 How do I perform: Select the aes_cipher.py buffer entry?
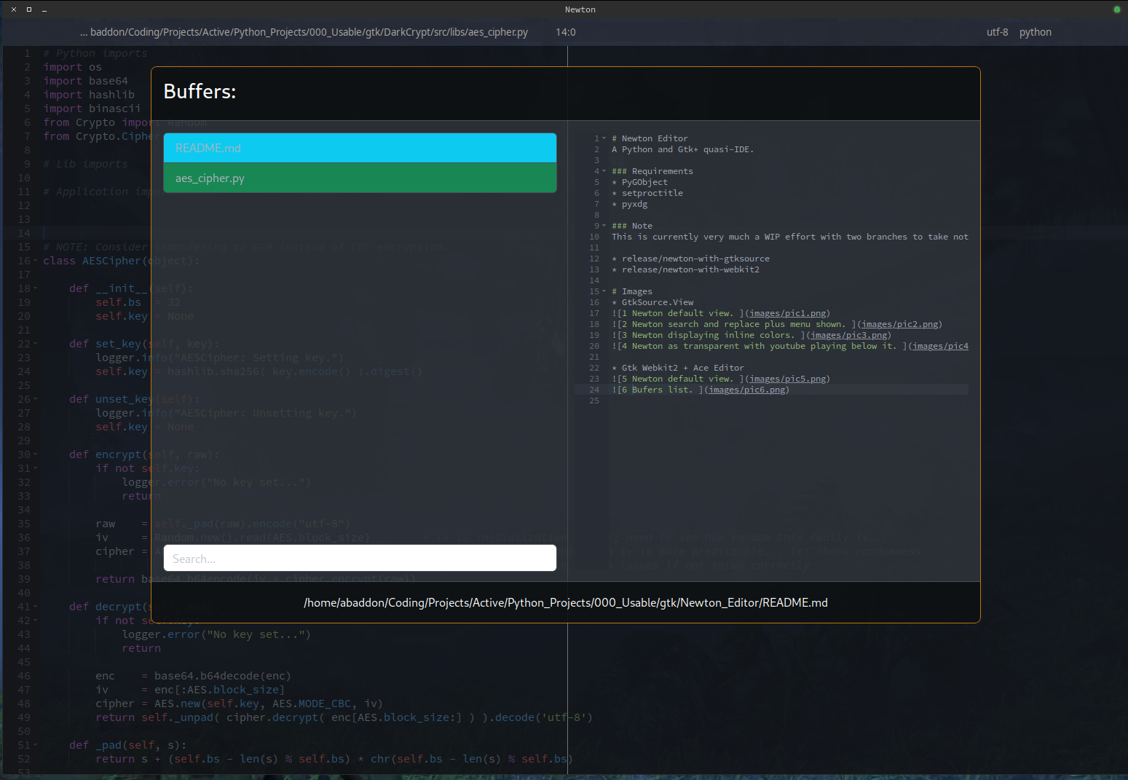[x=360, y=178]
